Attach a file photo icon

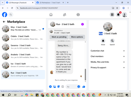pyautogui.click(x=54, y=87)
